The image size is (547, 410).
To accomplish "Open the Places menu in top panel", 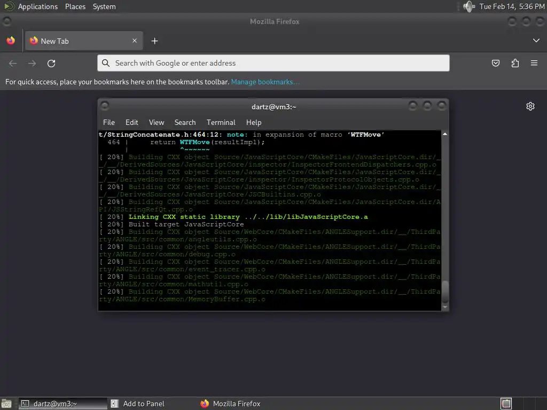I will click(75, 6).
